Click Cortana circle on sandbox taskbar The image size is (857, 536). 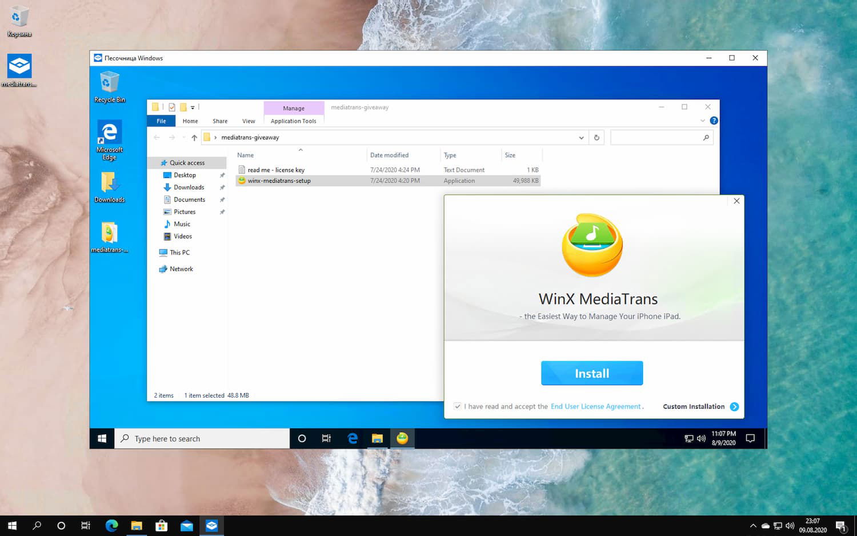click(302, 438)
